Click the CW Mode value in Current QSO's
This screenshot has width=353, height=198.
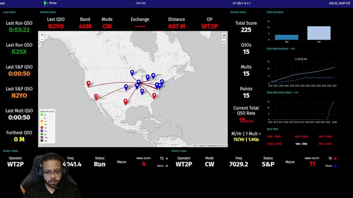(107, 26)
